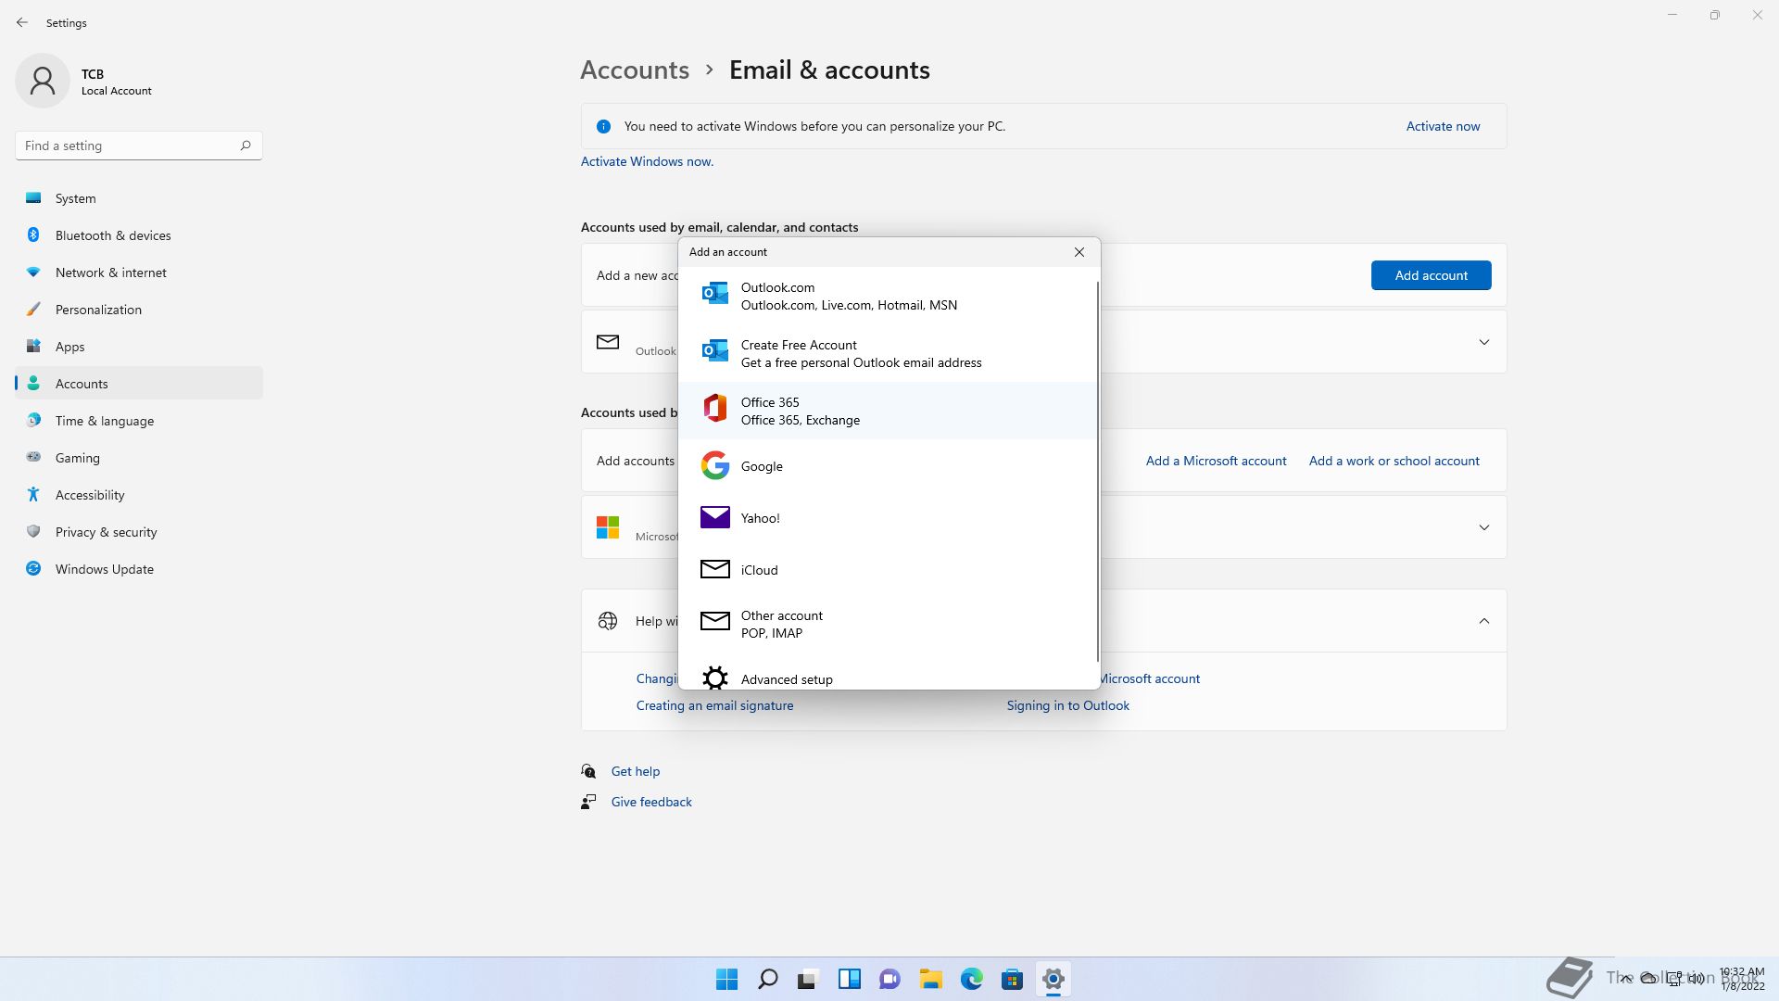Go to Privacy & security settings
Viewport: 1779px width, 1001px height.
139,532
